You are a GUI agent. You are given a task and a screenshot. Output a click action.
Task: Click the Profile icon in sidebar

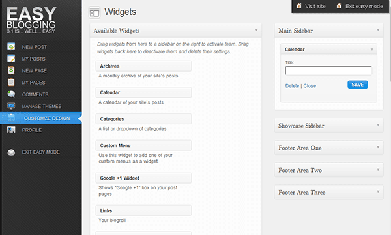(11, 130)
